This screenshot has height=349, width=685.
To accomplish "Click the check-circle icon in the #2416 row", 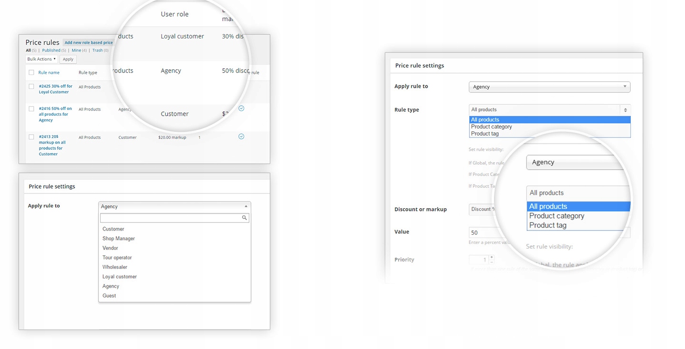I will 241,109.
